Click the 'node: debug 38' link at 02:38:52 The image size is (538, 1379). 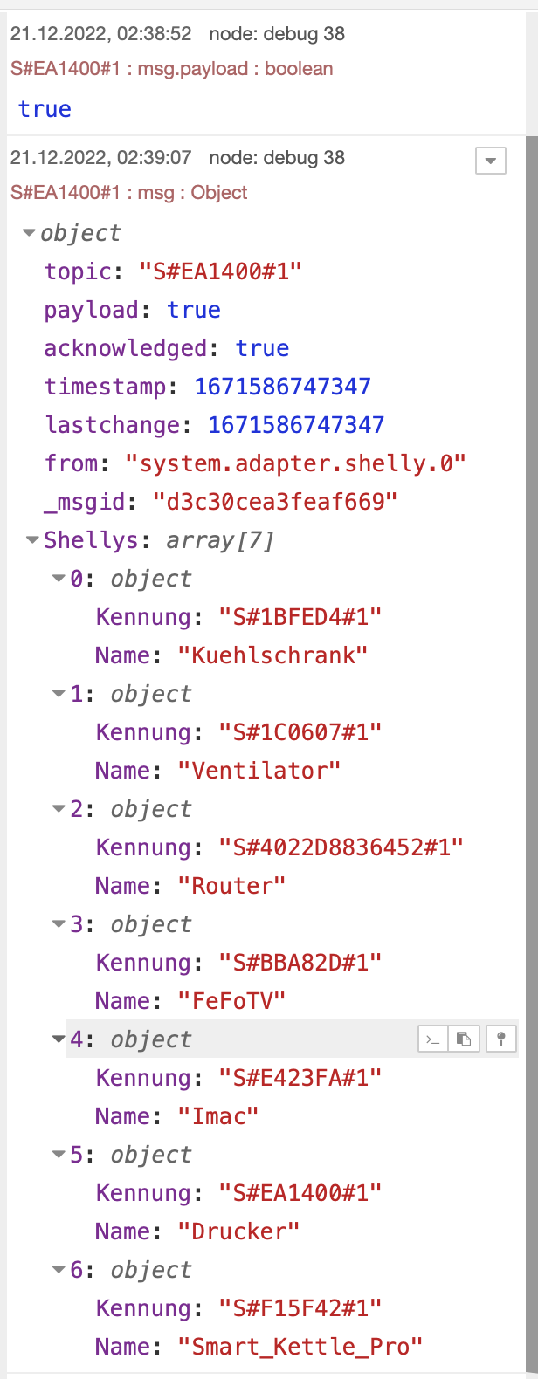tap(277, 34)
